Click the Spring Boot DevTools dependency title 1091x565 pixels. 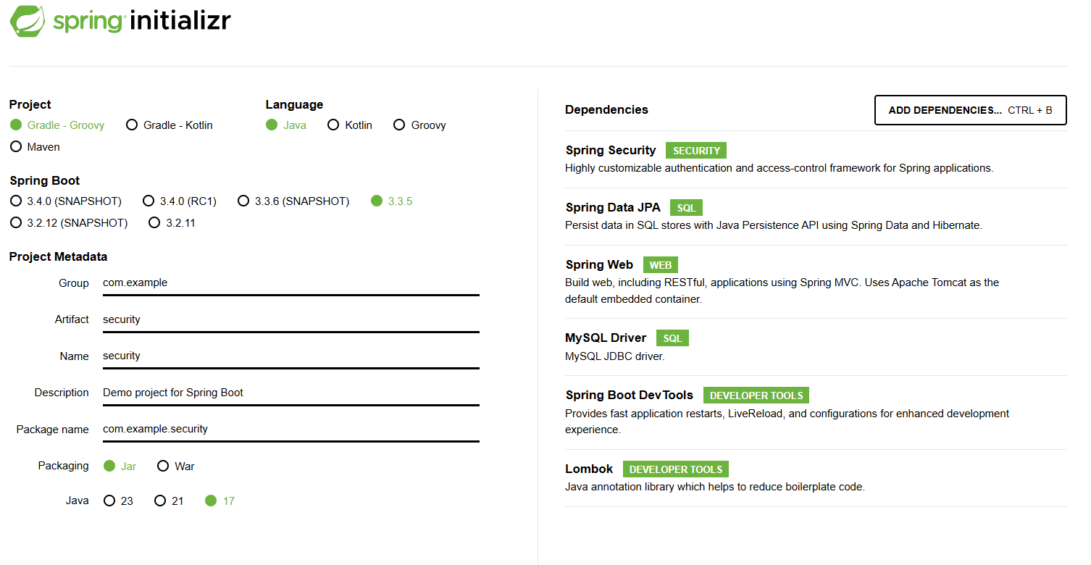pos(630,395)
